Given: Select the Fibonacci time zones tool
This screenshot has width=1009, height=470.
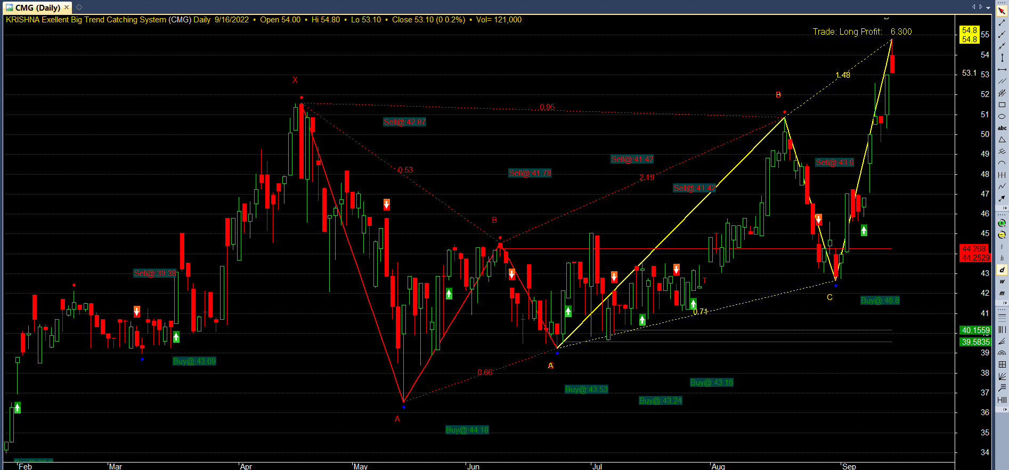Looking at the screenshot, I should (1002, 329).
